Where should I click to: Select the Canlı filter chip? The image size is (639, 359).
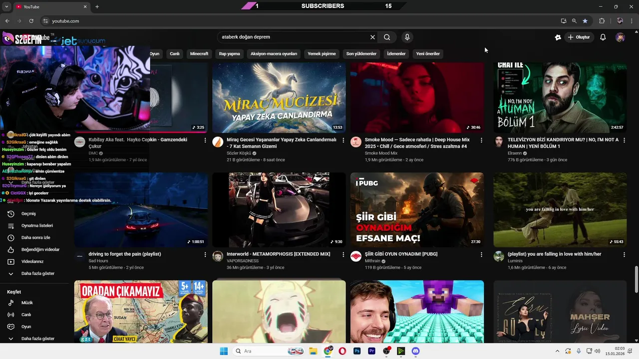[x=175, y=54]
